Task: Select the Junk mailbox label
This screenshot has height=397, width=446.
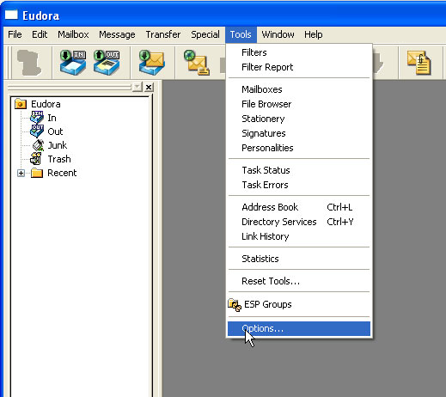Action: tap(58, 145)
